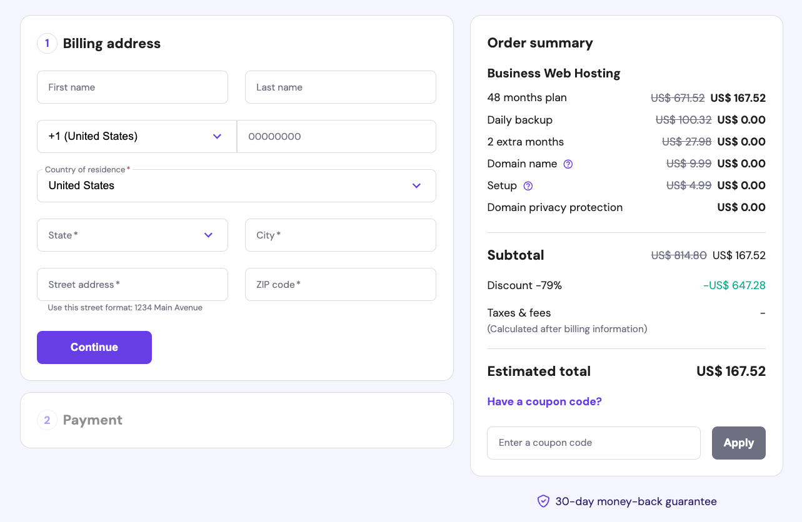This screenshot has width=802, height=522.
Task: Click the First name field
Action: pyautogui.click(x=132, y=87)
